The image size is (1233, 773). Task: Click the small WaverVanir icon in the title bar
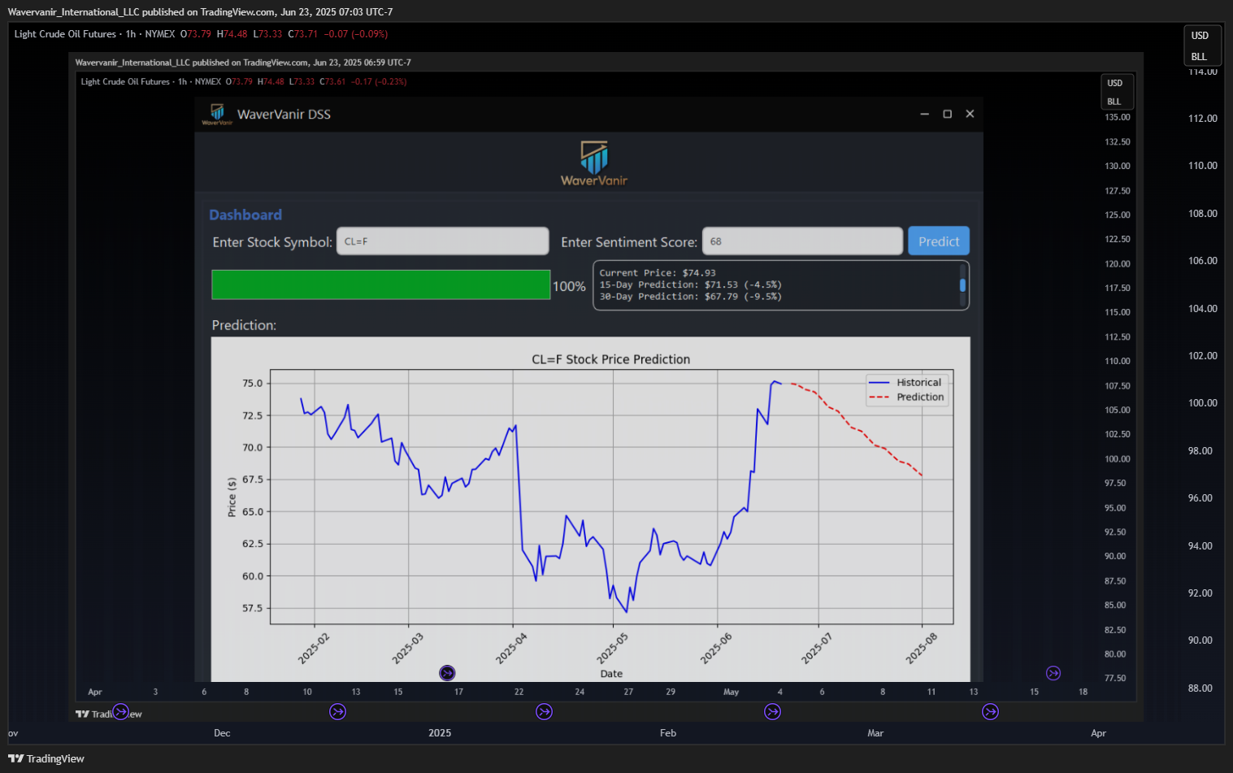217,114
